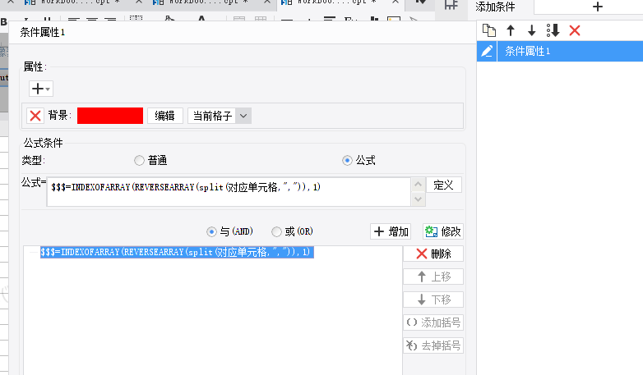Open the 当前格子 scope dropdown

click(220, 116)
